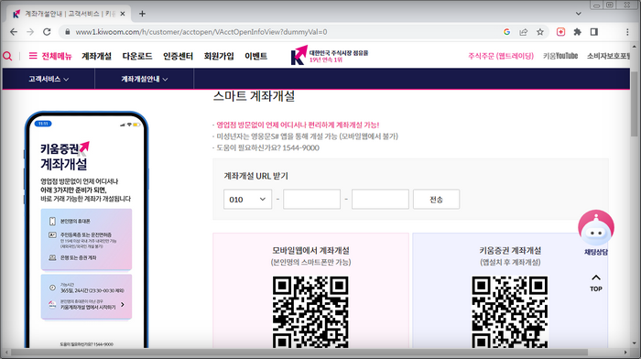Click the scrollbar down arrow

(x=634, y=343)
